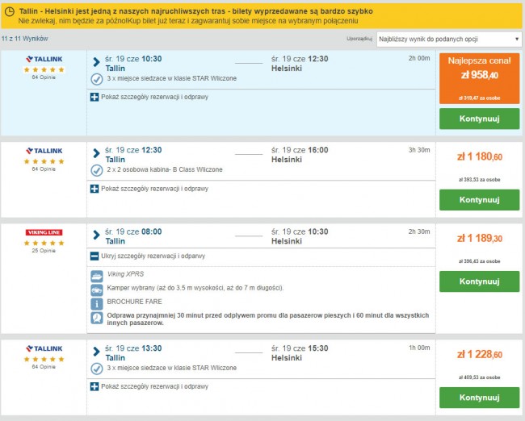This screenshot has height=421, width=525.
Task: Toggle checkmark for 2 osobowa kabina B Class
Action: pyautogui.click(x=97, y=170)
